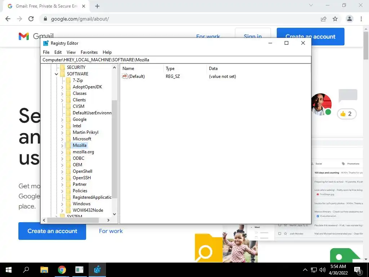This screenshot has width=369, height=277.
Task: Select the Martin Prikryl folder icon
Action: (x=68, y=132)
